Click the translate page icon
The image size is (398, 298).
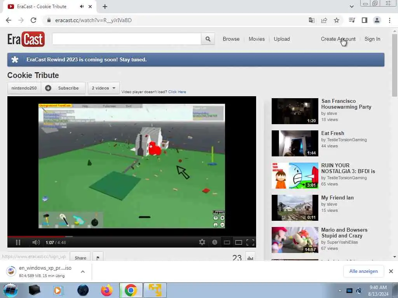tap(311, 20)
